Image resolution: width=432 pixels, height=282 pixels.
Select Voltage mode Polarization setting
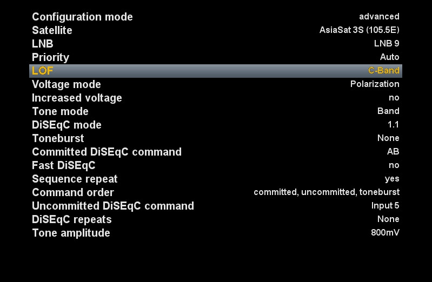[216, 84]
